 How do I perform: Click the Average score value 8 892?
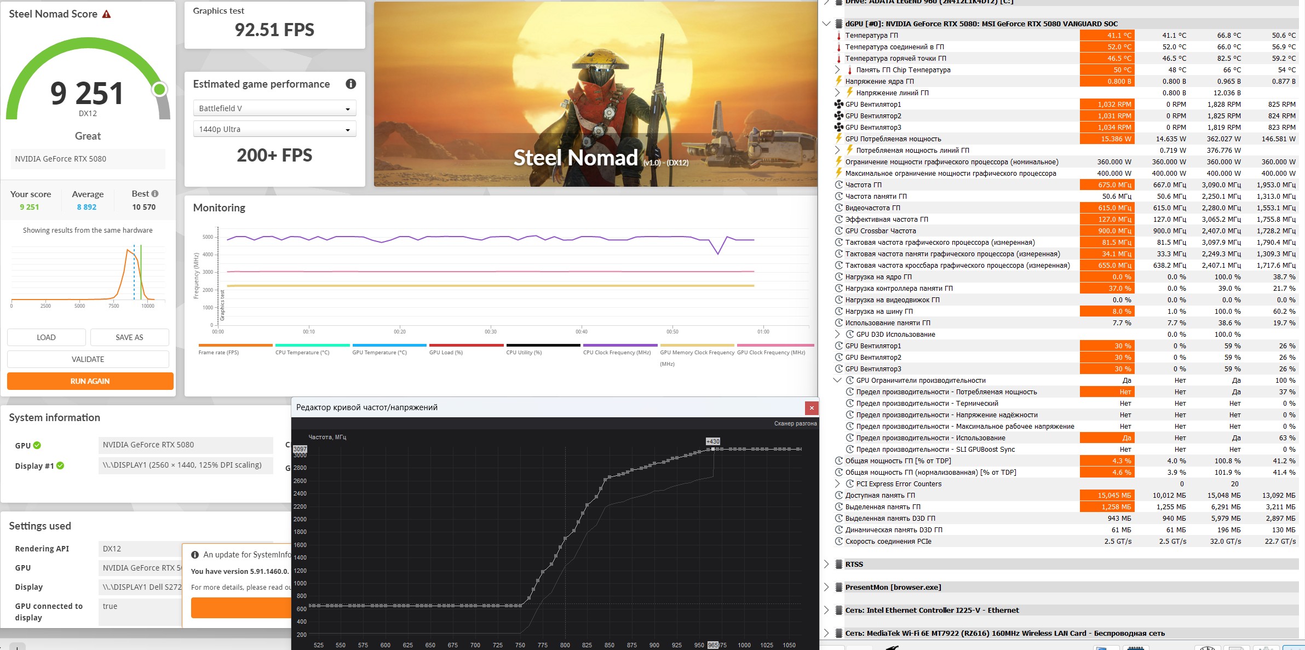87,207
